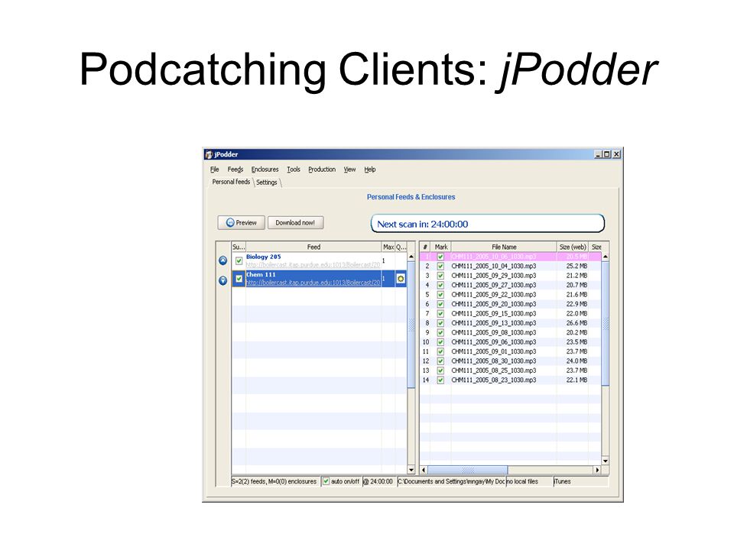Click the Preview button
The image size is (734, 550).
click(x=241, y=222)
